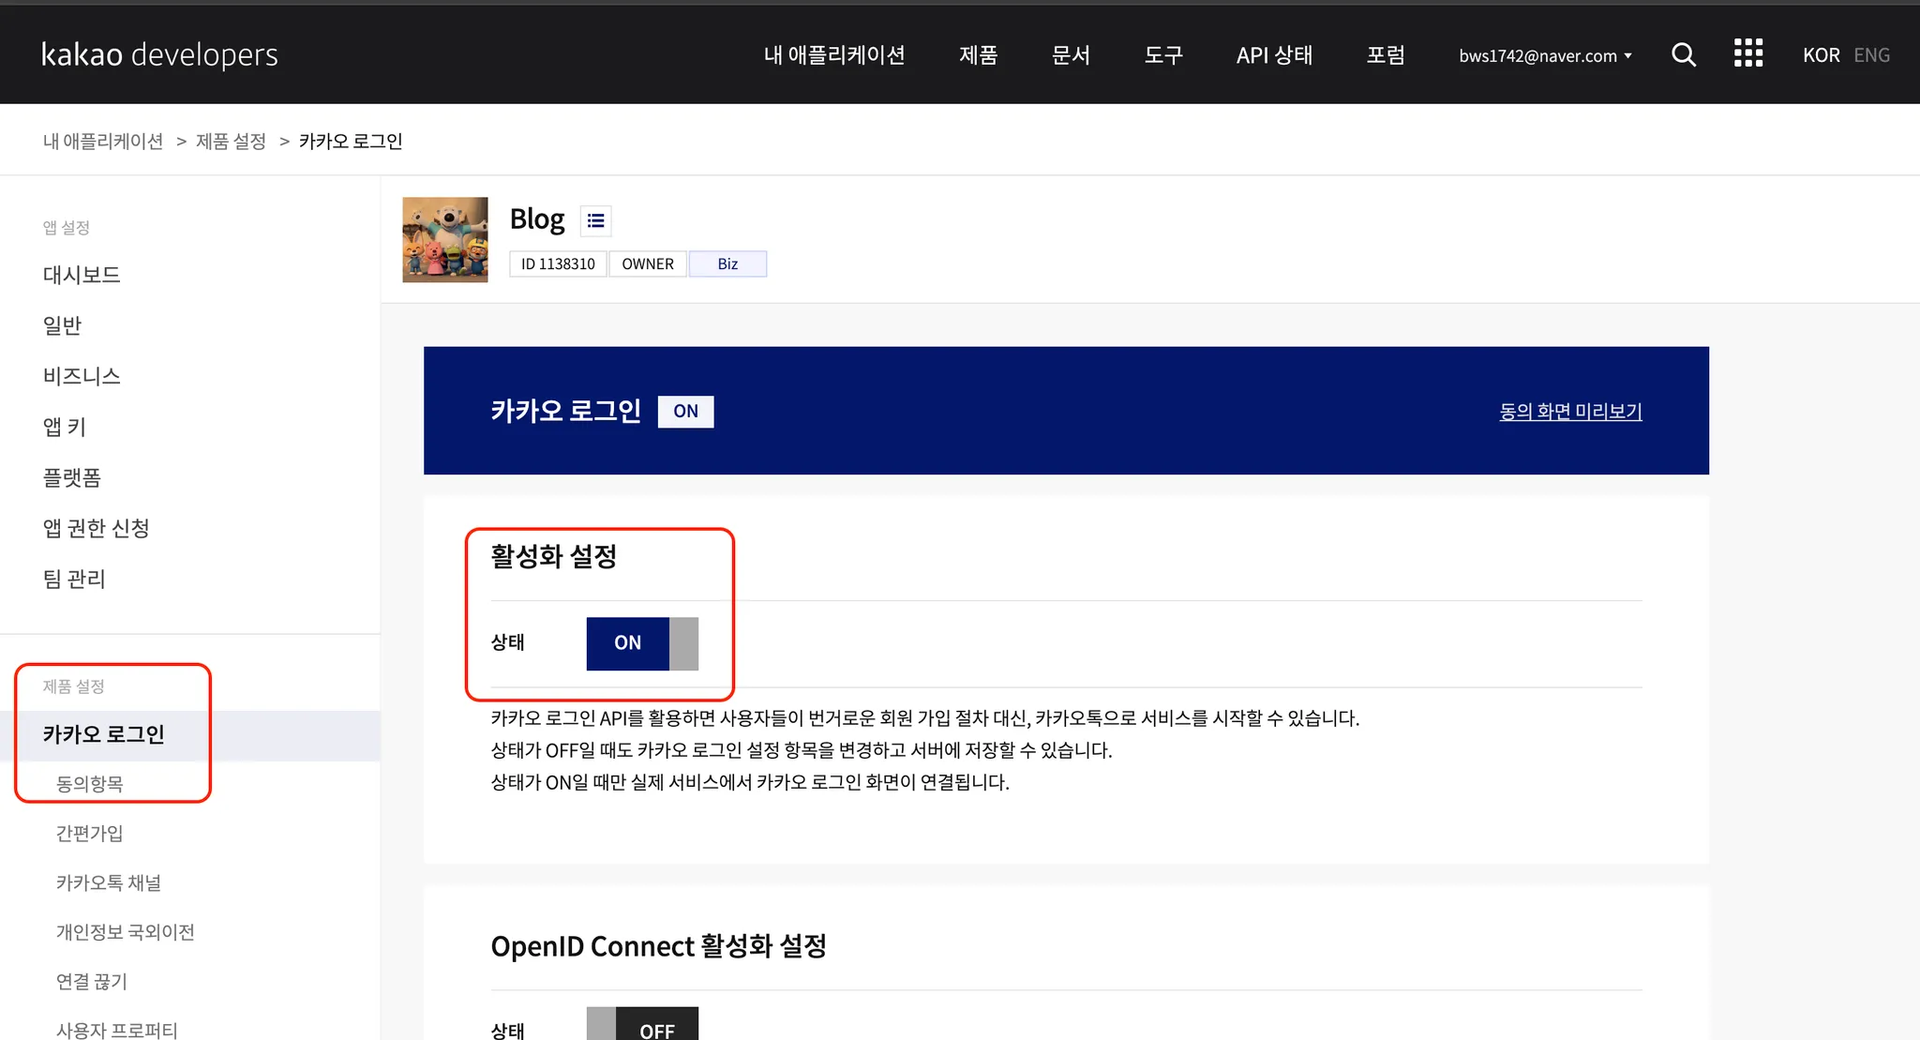Screen dimensions: 1920x1040
Task: Click the list icon beside Blog
Action: coord(595,221)
